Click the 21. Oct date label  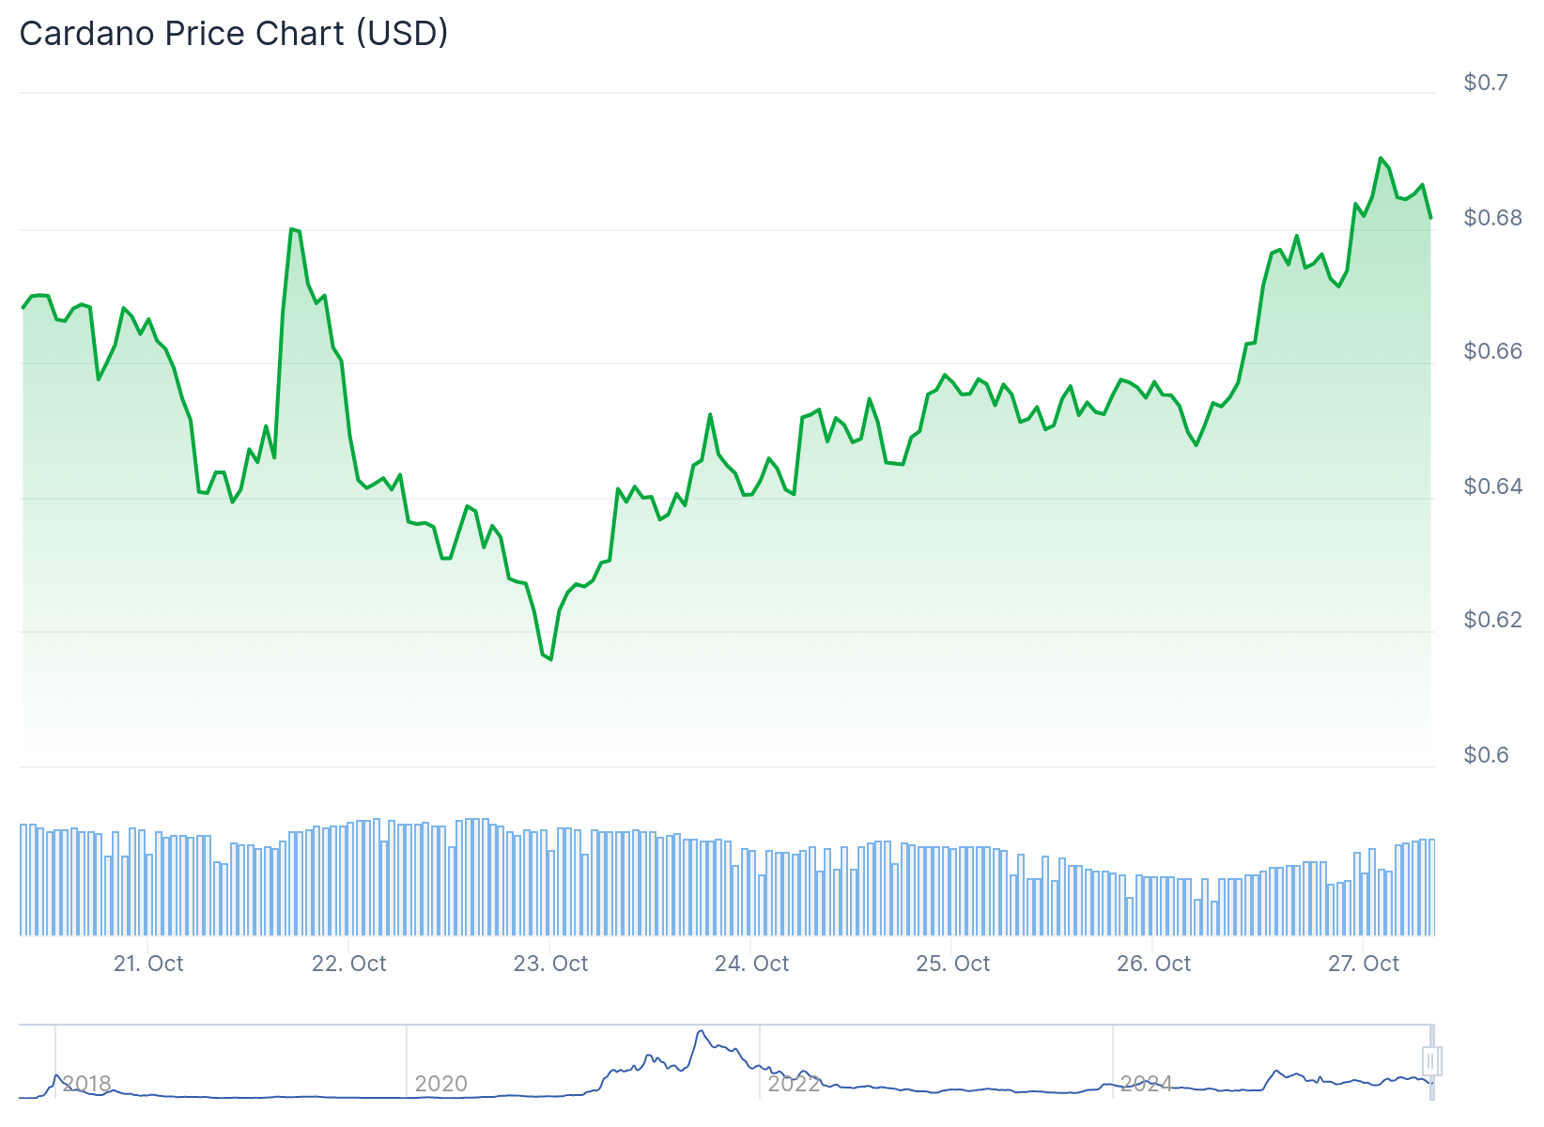point(148,964)
